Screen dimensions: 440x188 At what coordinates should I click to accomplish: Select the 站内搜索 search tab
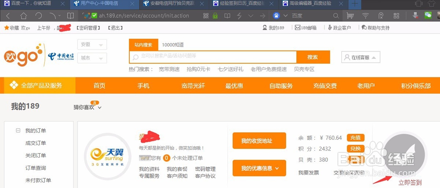pos(143,45)
